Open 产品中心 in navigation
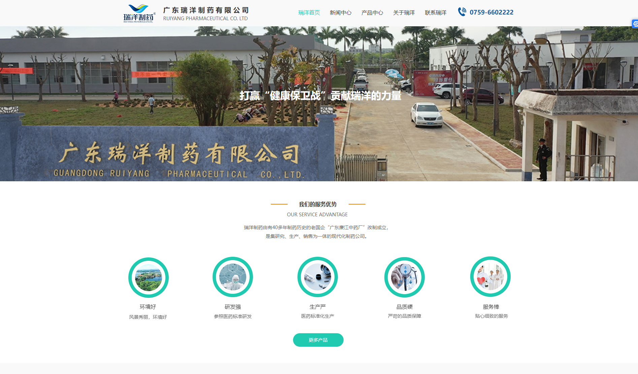Screen dimensions: 638x374 (x=372, y=12)
